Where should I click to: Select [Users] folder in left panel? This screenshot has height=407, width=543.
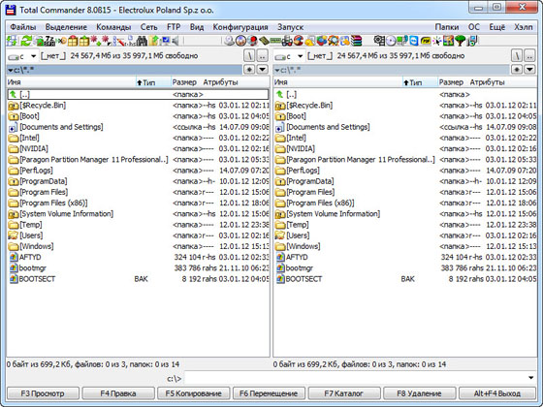tap(139, 235)
